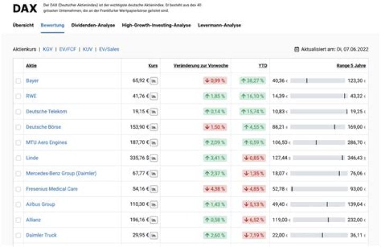Open chart icon for Deutsche Börse
The height and width of the screenshot is (247, 381).
tap(153, 127)
